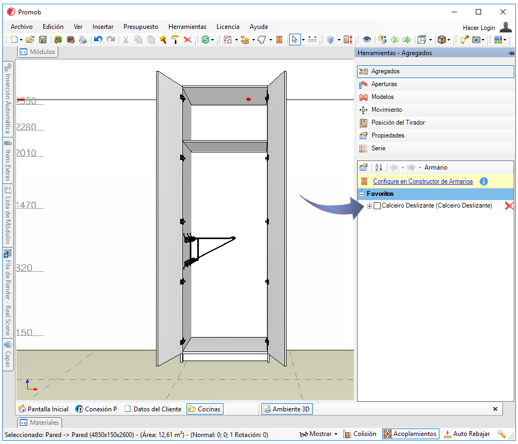
Task: Toggle Auto Rebajar in the status bar
Action: [467, 434]
